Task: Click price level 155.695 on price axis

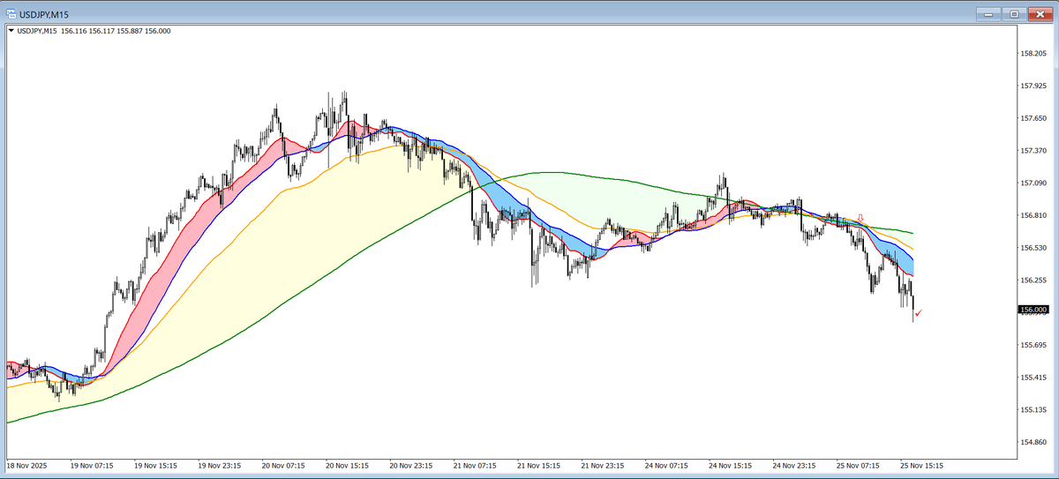Action: click(1033, 345)
